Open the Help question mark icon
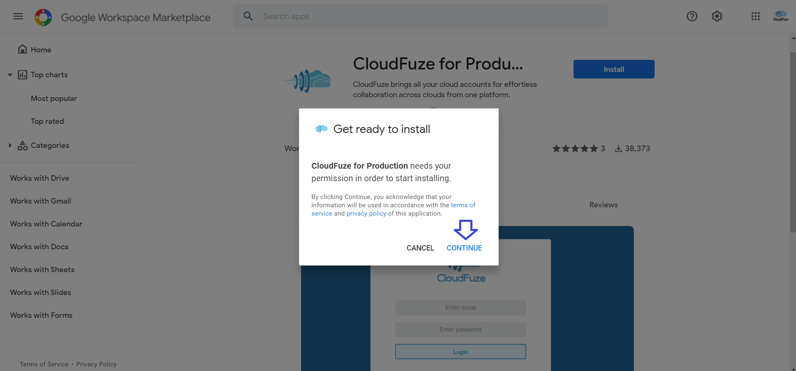Image resolution: width=796 pixels, height=371 pixels. 692,16
